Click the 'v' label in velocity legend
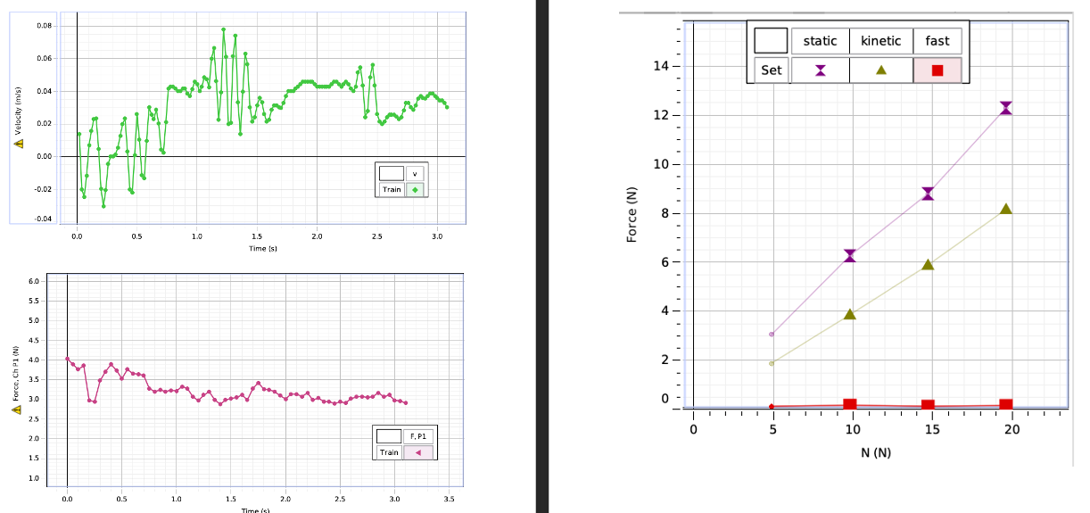This screenshot has height=513, width=1090. pyautogui.click(x=416, y=173)
